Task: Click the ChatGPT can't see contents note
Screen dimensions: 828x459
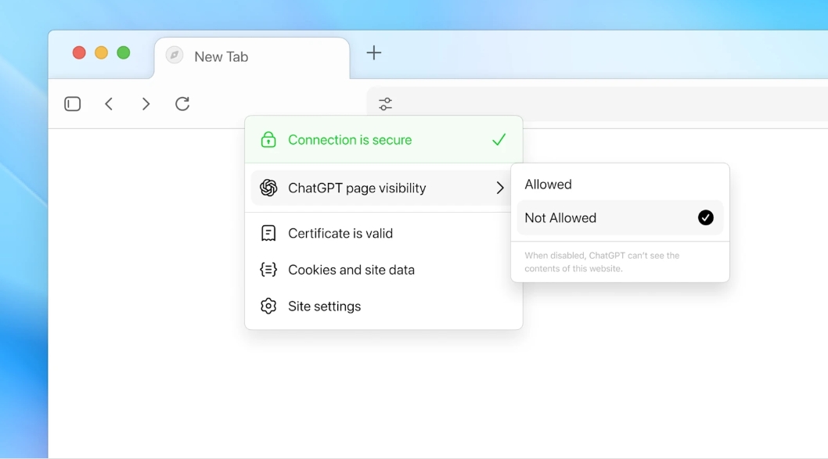Action: pos(602,262)
